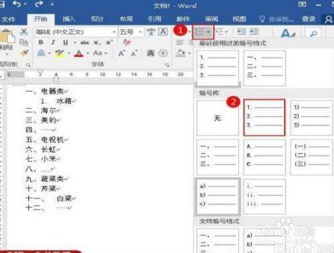Click the Cut scissors icon
Image resolution: width=334 pixels, height=253 pixels.
(x=24, y=31)
